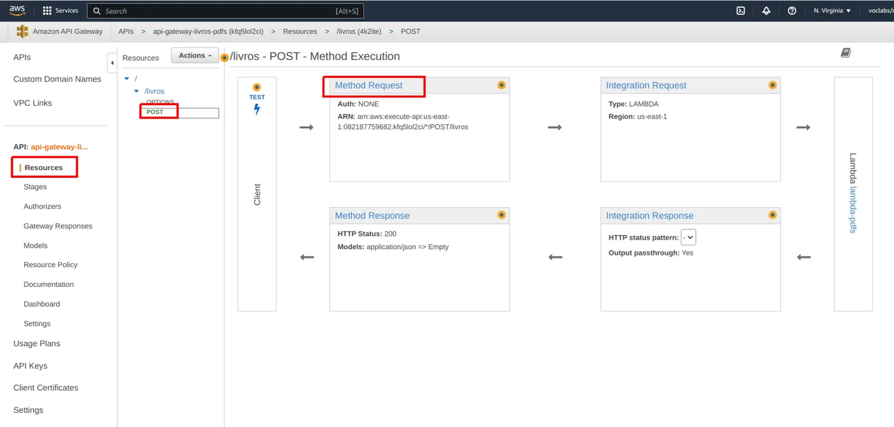Open the Integration Request link
The width and height of the screenshot is (894, 427).
[x=646, y=85]
